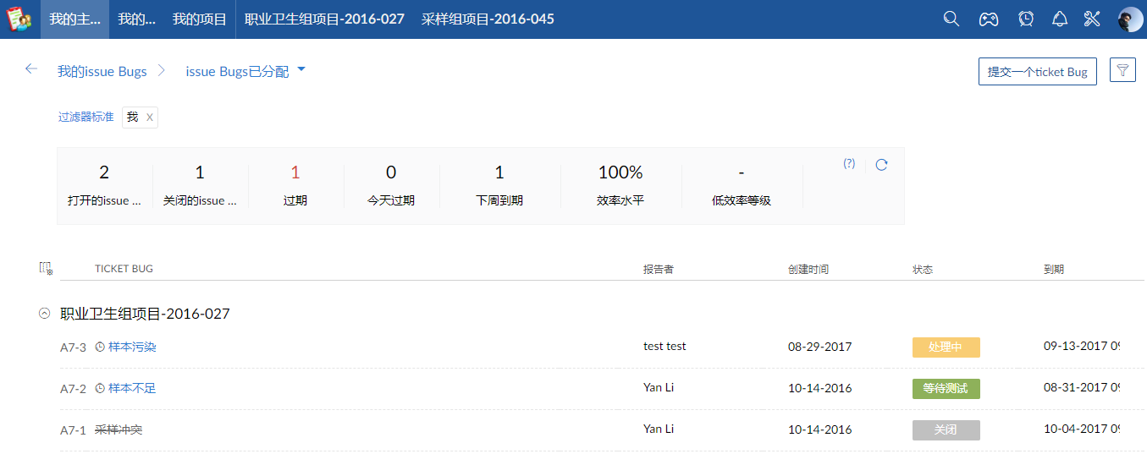This screenshot has width=1147, height=454.
Task: Submit a new ticket Bug
Action: 1037,71
